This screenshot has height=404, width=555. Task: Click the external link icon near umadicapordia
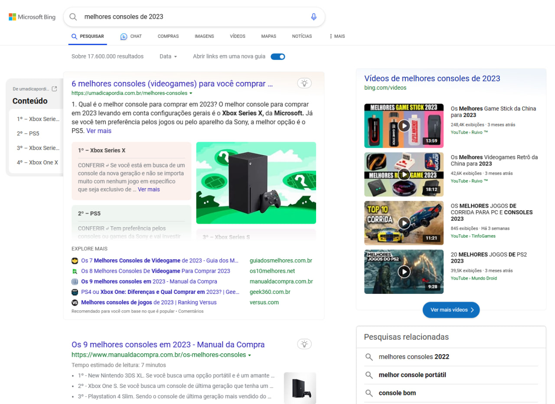point(55,88)
